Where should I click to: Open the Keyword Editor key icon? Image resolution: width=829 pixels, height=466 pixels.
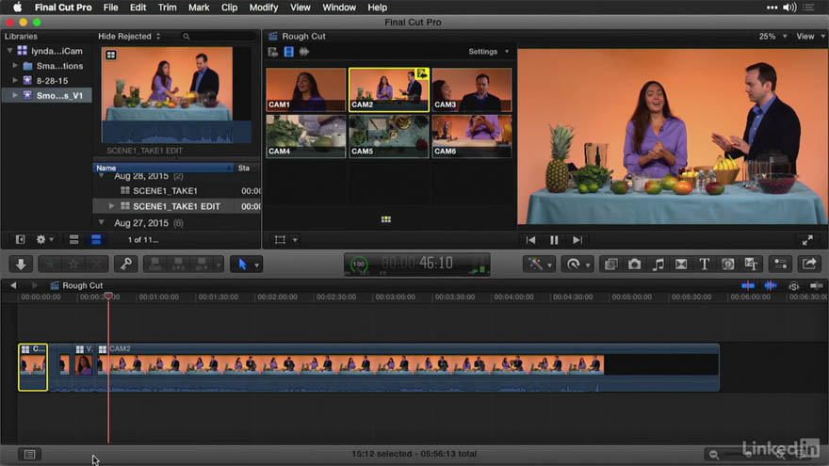126,264
